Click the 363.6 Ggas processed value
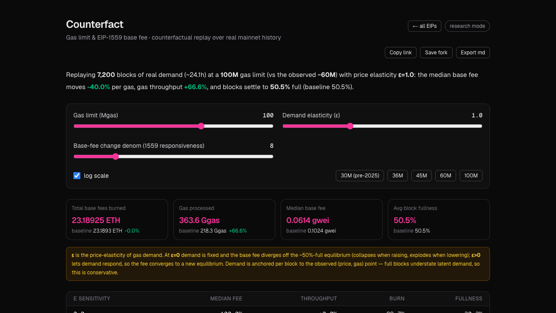556x313 pixels. [199, 220]
